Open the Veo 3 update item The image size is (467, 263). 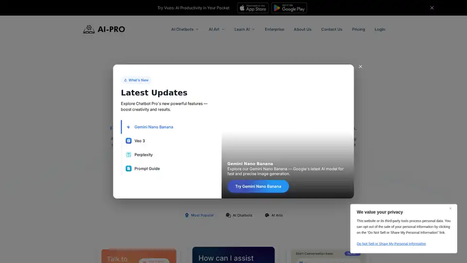(x=139, y=141)
